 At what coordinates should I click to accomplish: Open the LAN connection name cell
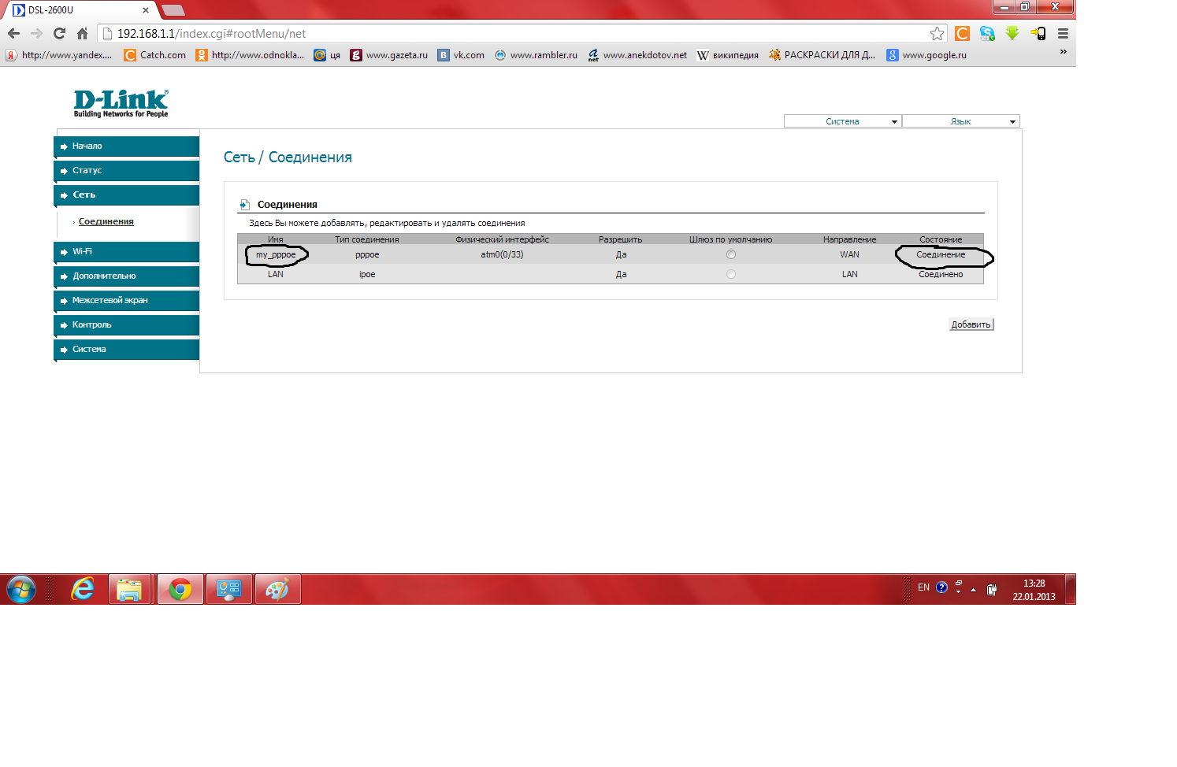click(x=276, y=274)
